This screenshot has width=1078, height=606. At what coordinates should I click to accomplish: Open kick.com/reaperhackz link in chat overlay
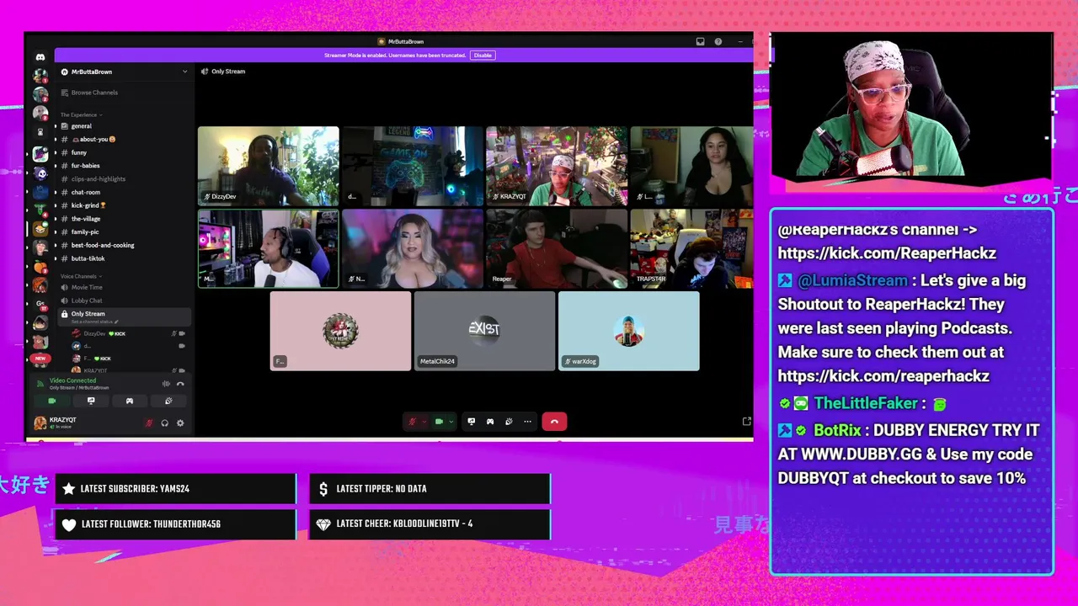point(883,376)
